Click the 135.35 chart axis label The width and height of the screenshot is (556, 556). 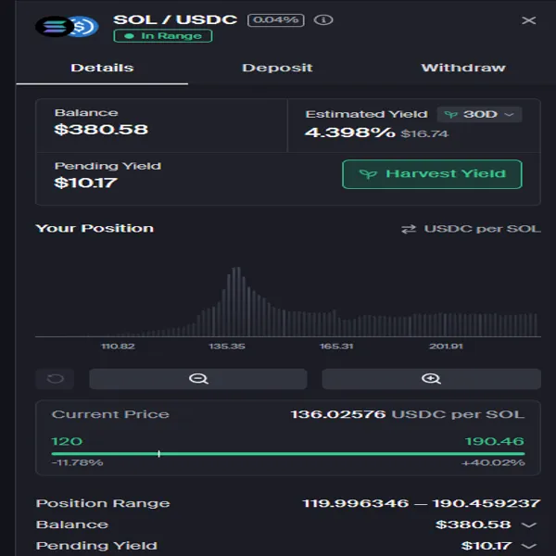227,347
